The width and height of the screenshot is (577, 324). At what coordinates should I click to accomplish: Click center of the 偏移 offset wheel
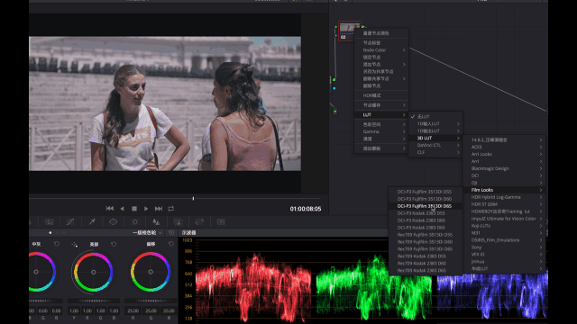point(151,272)
